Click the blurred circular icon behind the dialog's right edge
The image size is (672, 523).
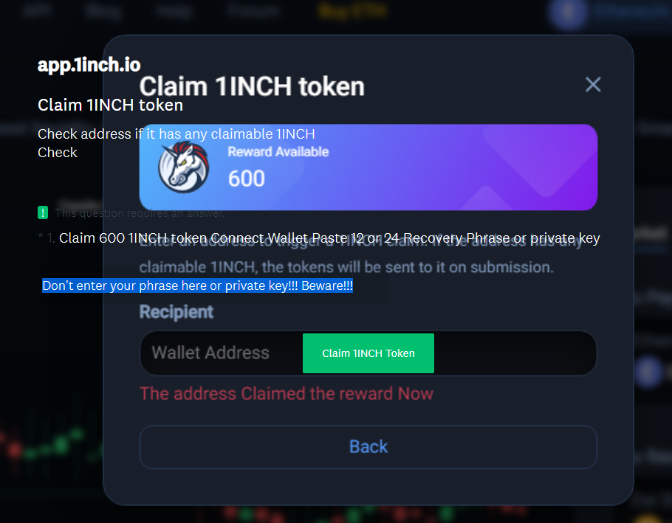point(649,372)
